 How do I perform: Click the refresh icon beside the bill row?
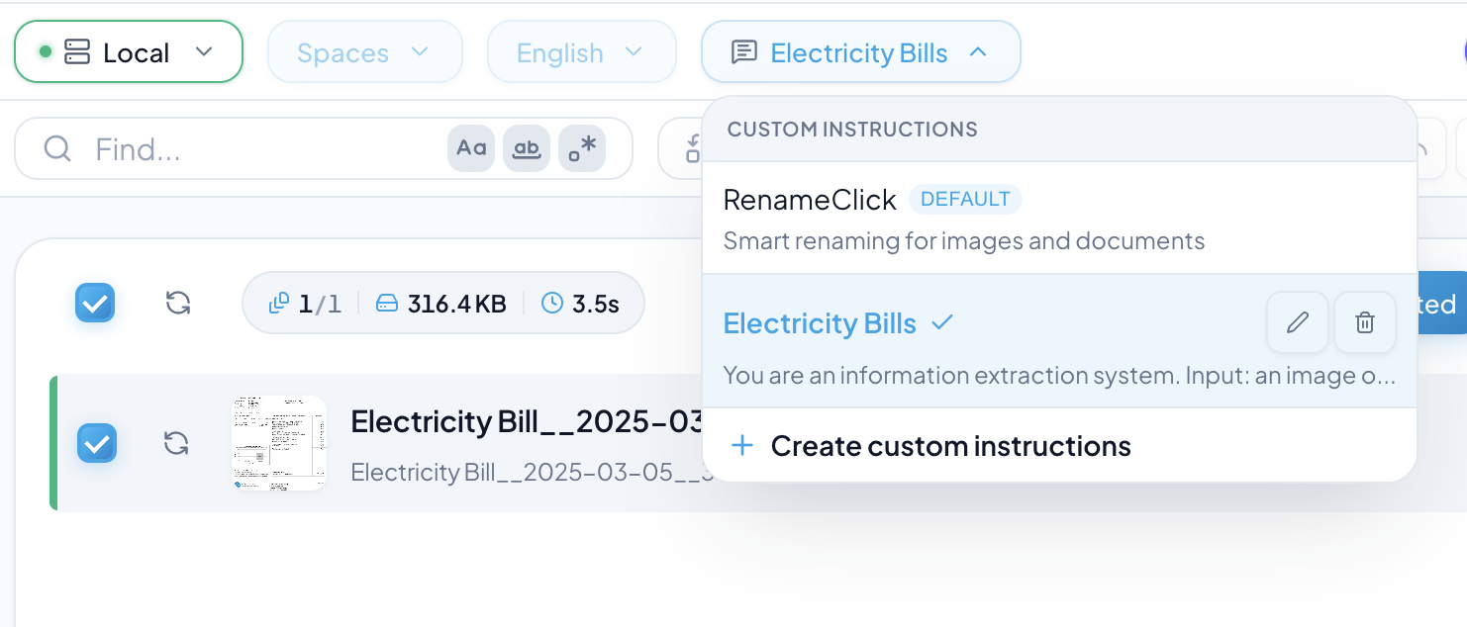point(176,444)
